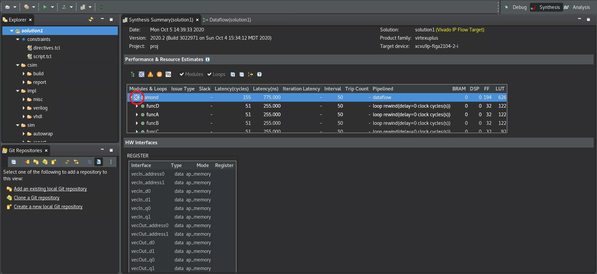The width and height of the screenshot is (597, 274).
Task: Uncheck the Modules checkbox
Action: tap(182, 74)
